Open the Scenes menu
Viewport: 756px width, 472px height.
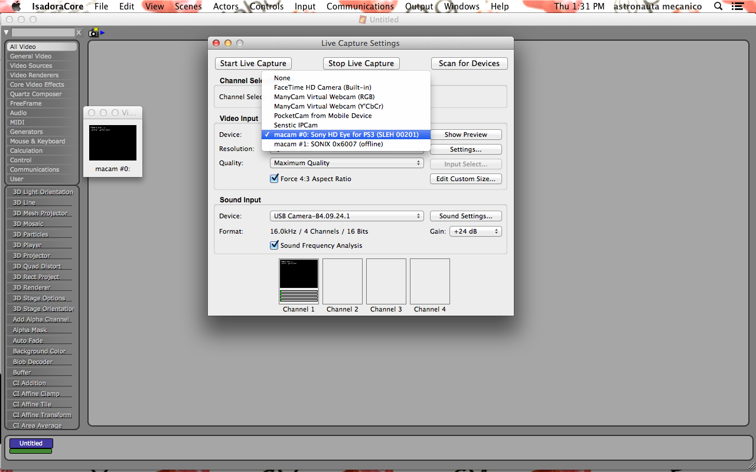tap(188, 6)
